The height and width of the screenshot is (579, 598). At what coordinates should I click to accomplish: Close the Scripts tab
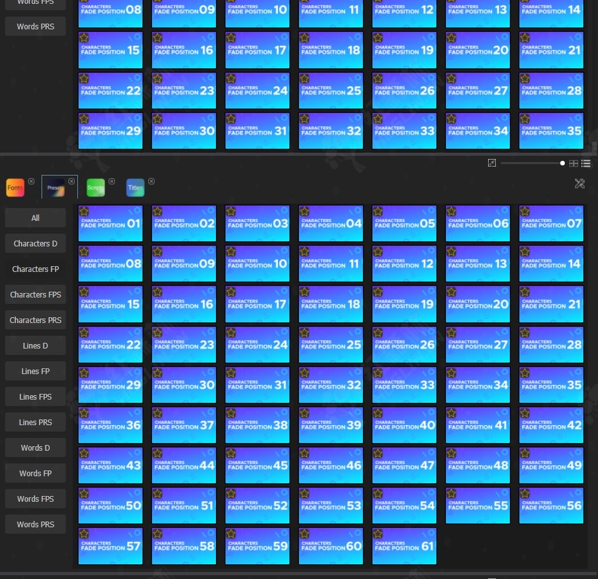112,181
